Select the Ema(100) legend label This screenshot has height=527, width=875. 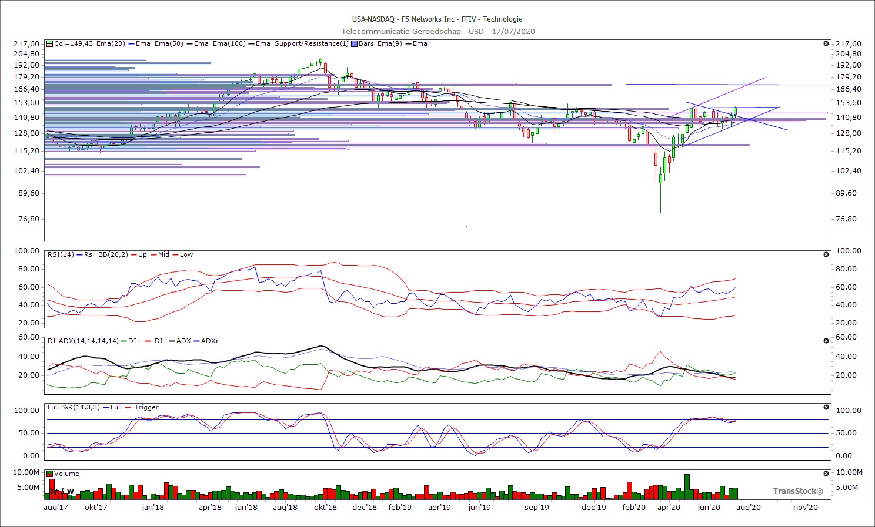click(229, 43)
